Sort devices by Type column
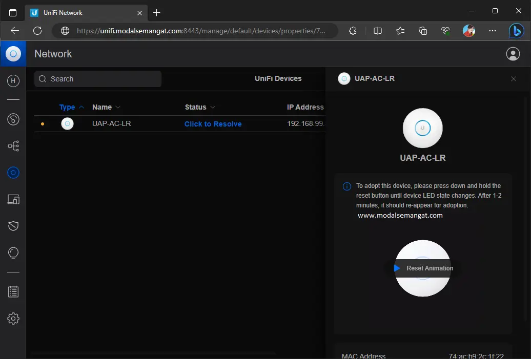Screen dimensions: 531x359 (x=71, y=107)
